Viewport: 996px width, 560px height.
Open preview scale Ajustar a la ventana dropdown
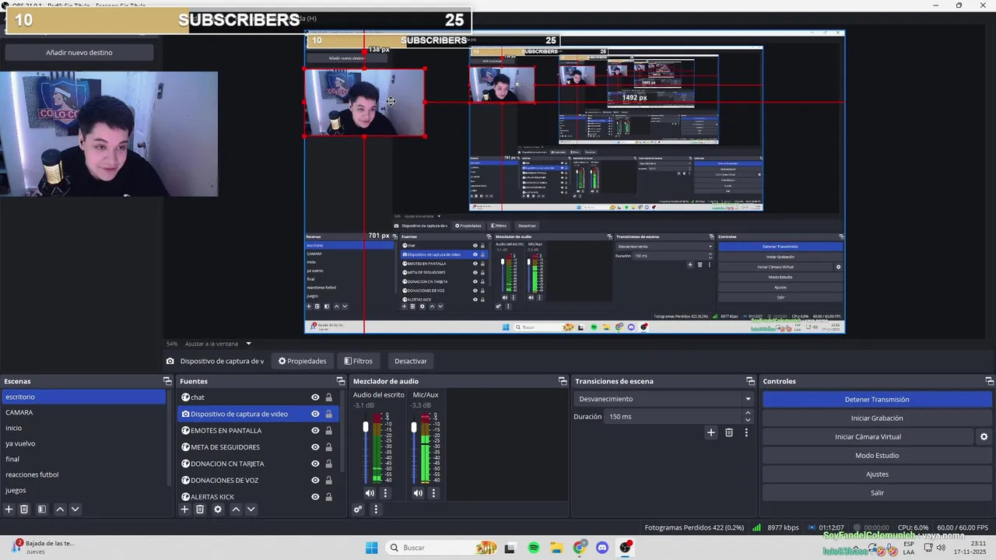coord(218,344)
